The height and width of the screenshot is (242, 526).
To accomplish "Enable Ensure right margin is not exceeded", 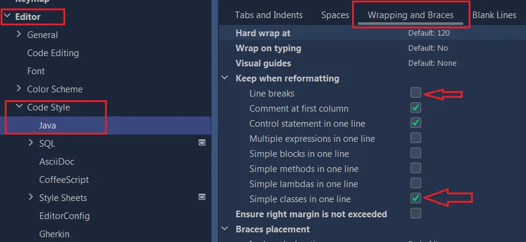I will pyautogui.click(x=415, y=214).
